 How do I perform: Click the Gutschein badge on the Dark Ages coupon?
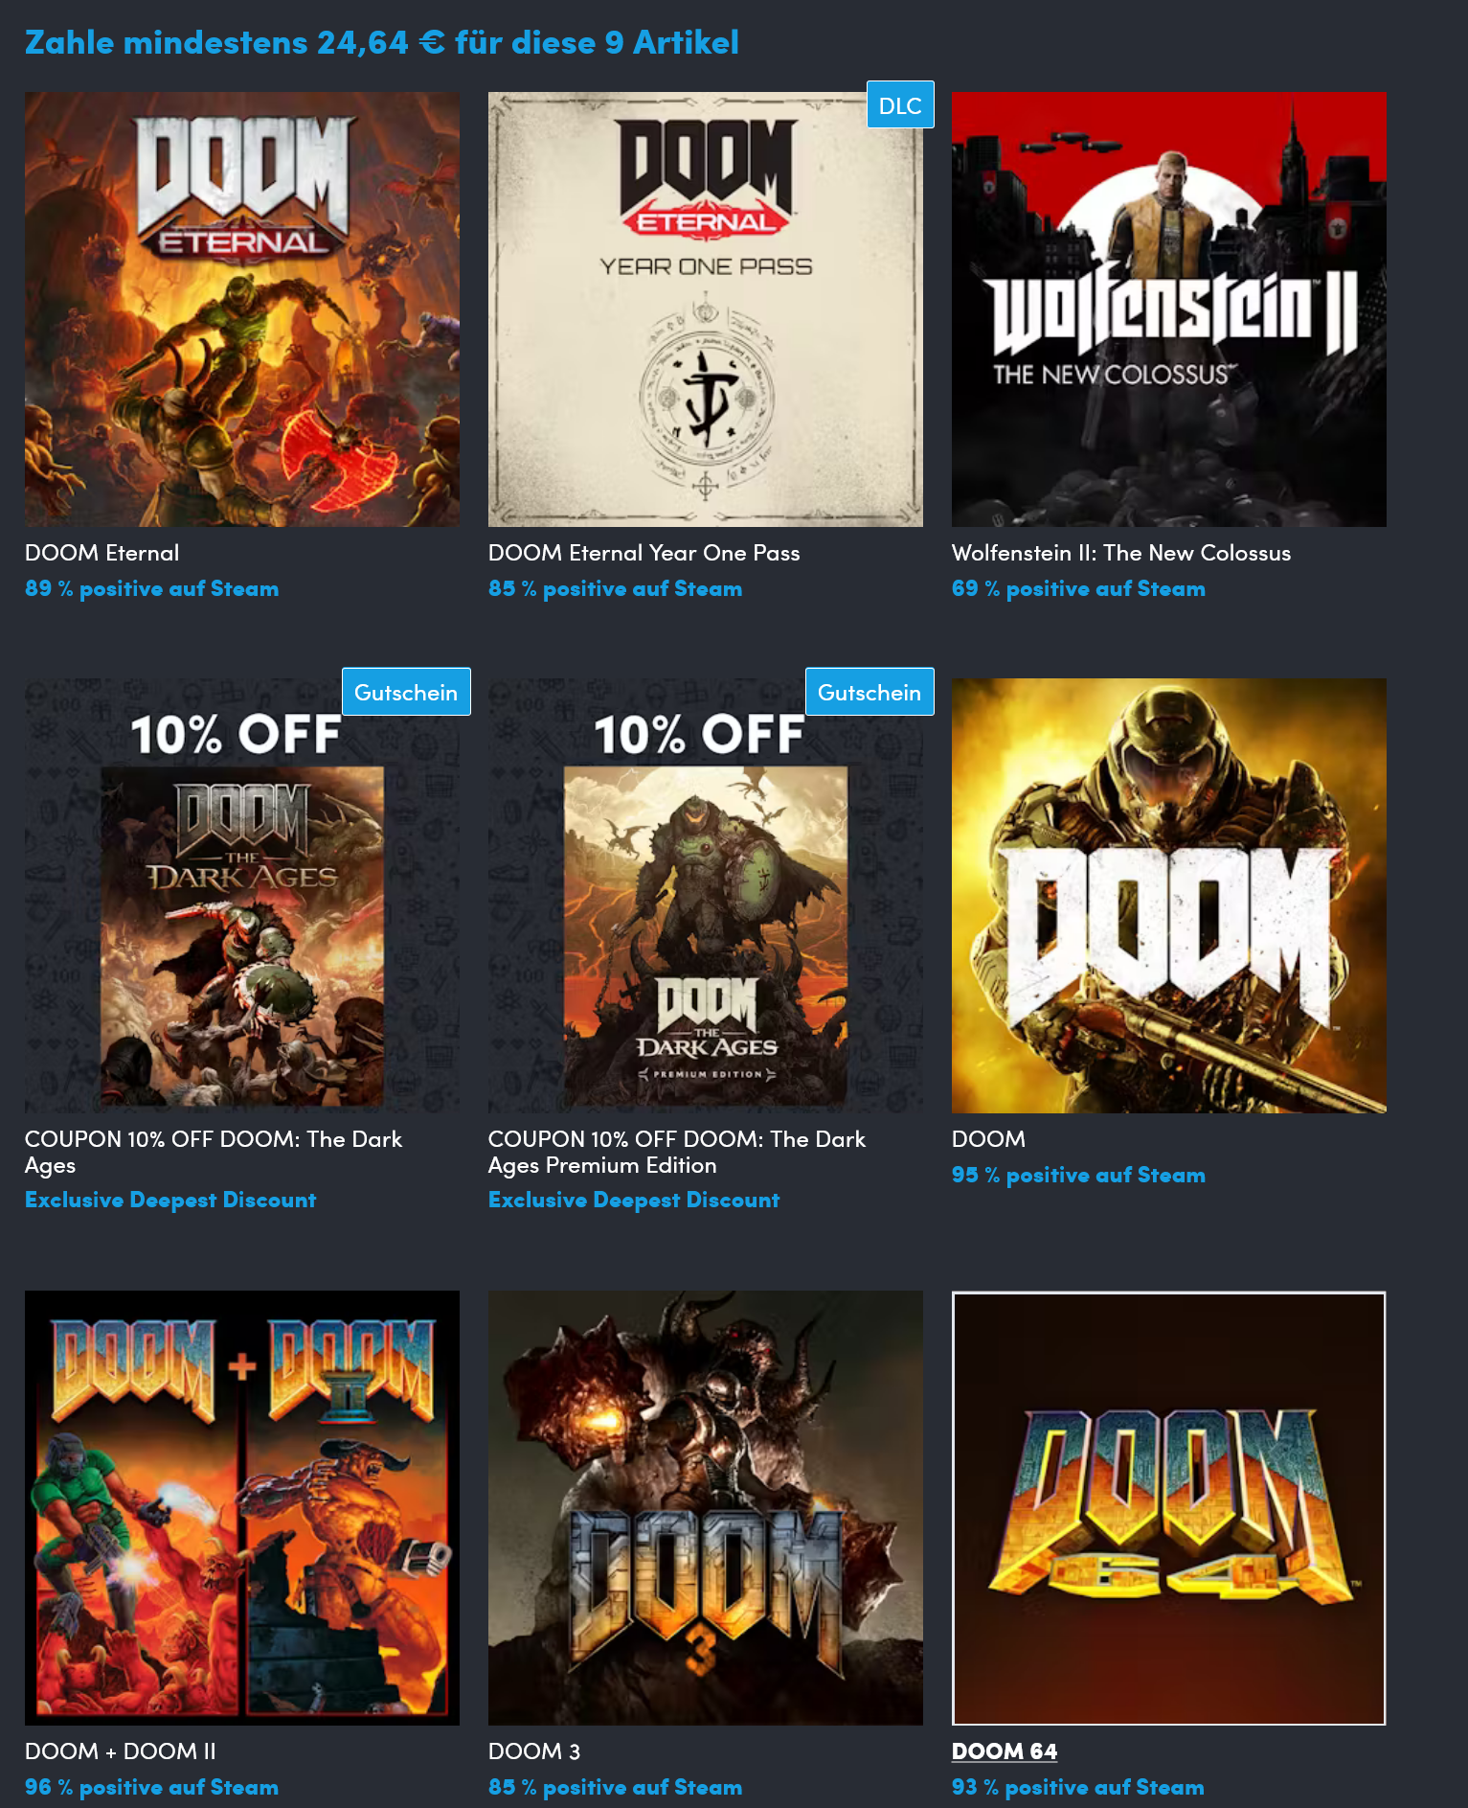(406, 692)
